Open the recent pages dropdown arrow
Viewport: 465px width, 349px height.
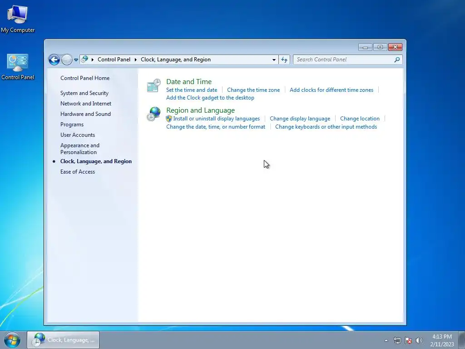coord(76,60)
